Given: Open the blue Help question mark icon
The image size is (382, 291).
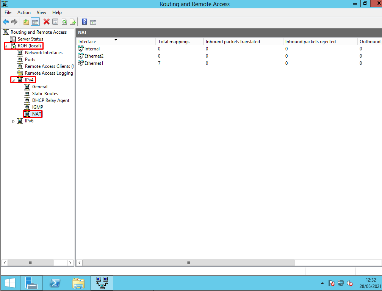Looking at the screenshot, I should (84, 22).
